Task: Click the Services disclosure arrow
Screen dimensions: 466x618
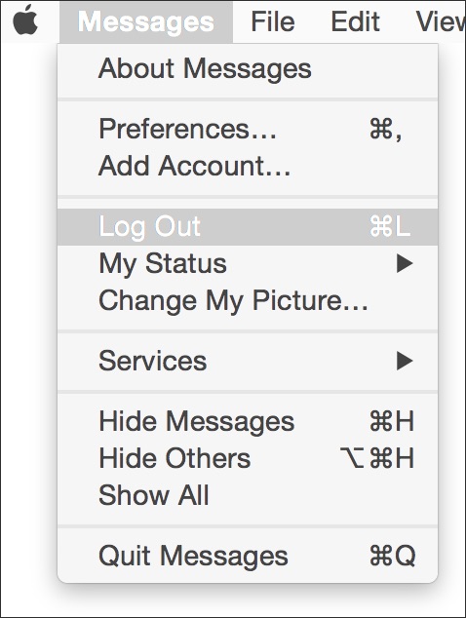Action: point(405,361)
